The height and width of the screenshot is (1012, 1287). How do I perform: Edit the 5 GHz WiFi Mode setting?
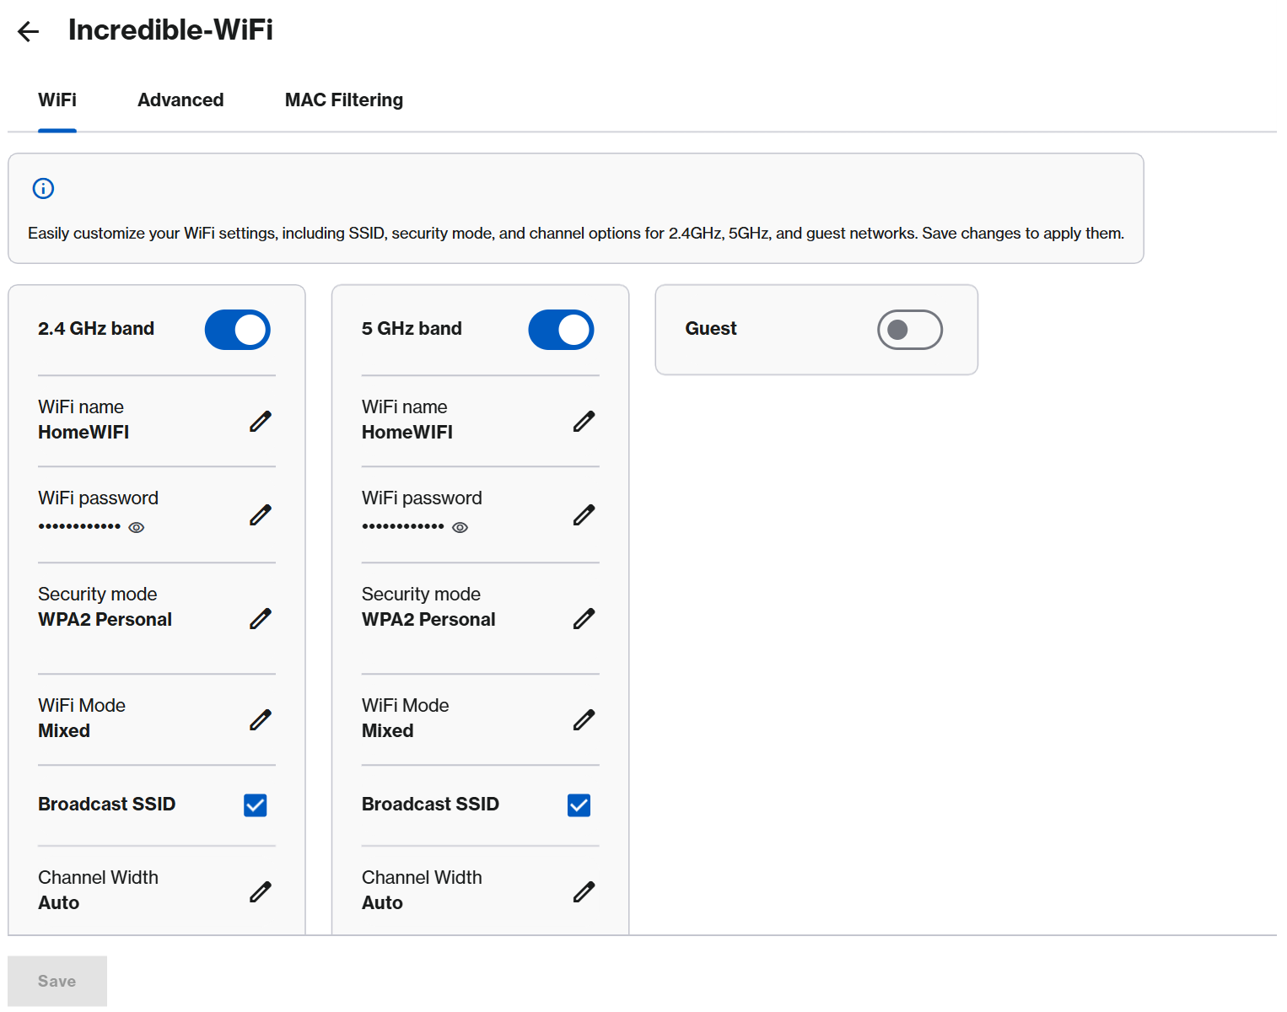[584, 719]
